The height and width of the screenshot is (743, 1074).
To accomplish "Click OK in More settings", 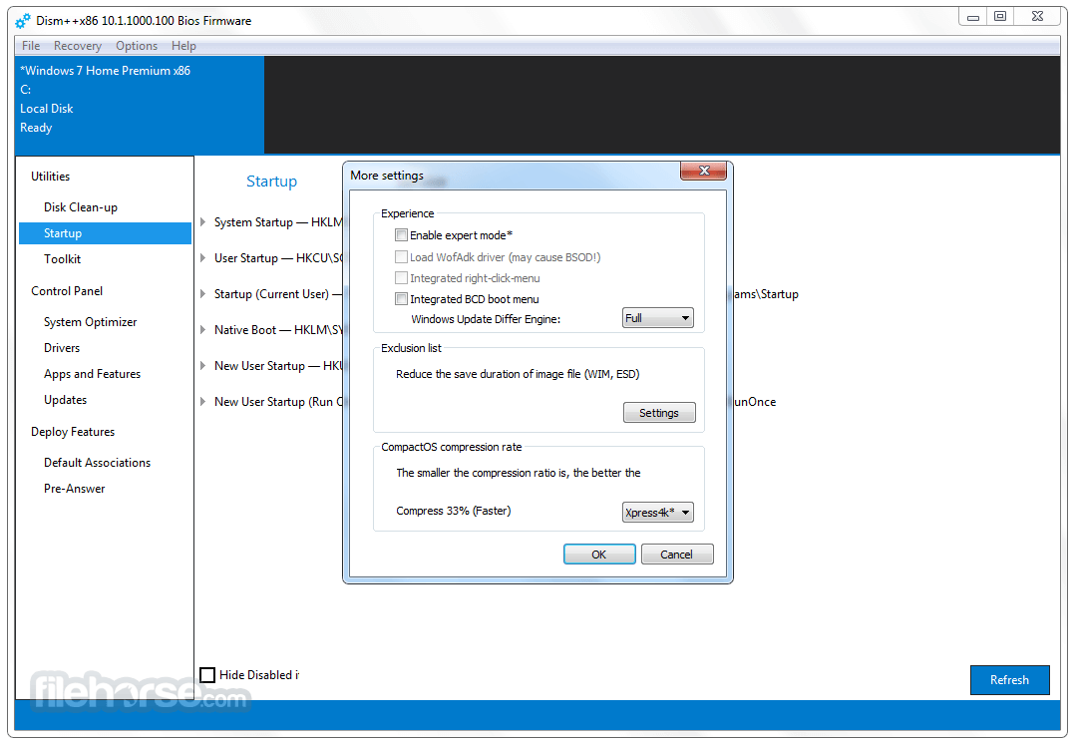I will coord(599,554).
